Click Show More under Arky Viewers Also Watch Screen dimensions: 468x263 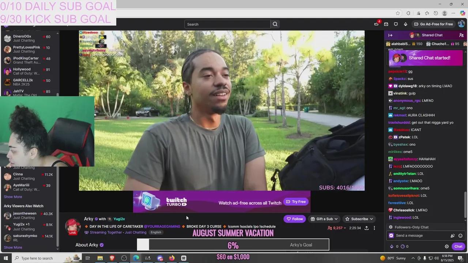(13, 247)
